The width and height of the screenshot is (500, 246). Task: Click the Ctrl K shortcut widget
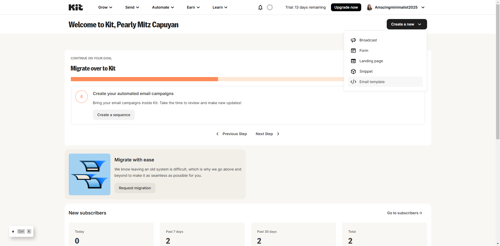(x=21, y=231)
